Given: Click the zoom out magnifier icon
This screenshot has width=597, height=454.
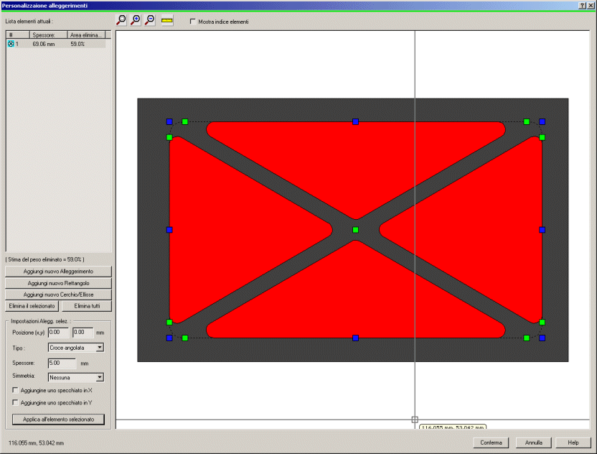Looking at the screenshot, I should (x=150, y=20).
